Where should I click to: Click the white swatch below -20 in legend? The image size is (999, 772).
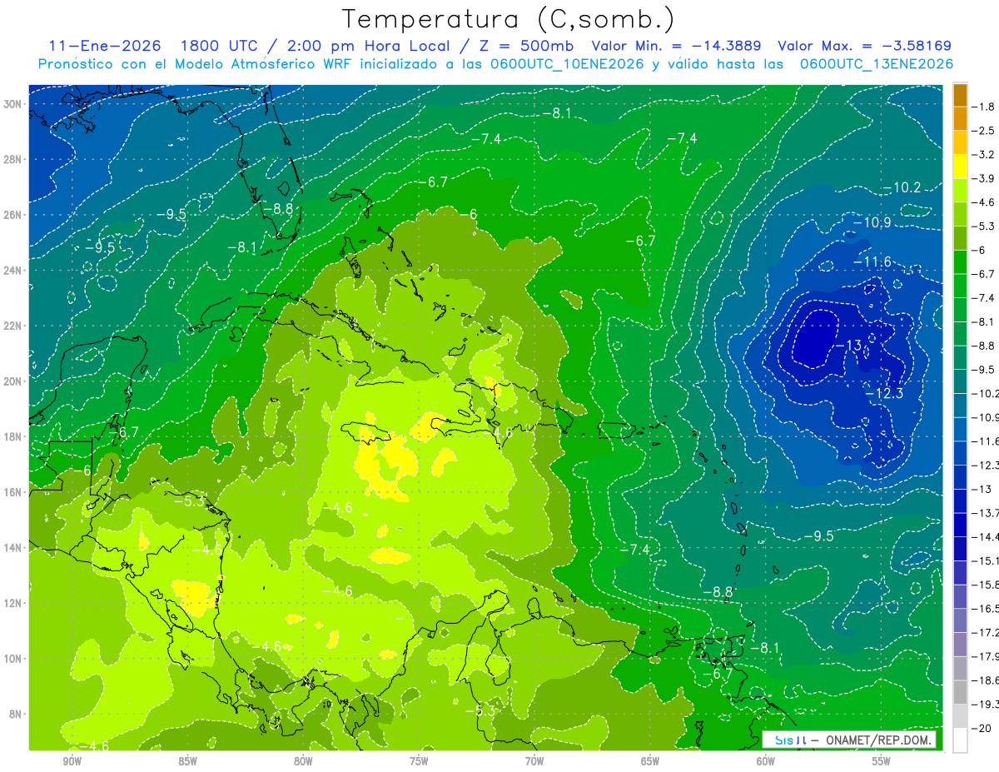point(960,740)
